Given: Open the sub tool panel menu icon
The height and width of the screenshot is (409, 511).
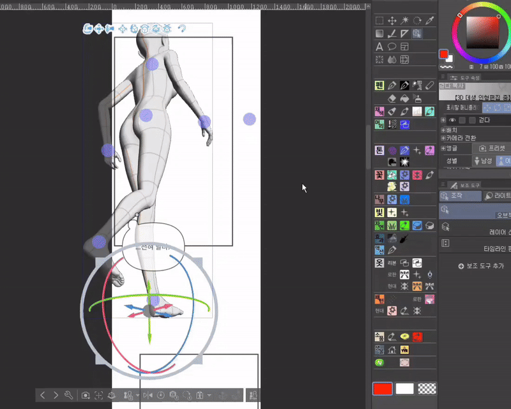Looking at the screenshot, I should tap(443, 184).
